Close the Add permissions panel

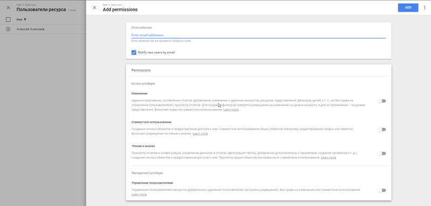[95, 8]
